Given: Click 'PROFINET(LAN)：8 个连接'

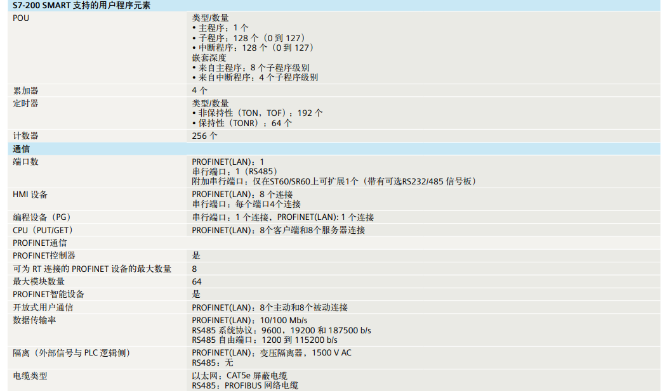Looking at the screenshot, I should click(242, 195).
